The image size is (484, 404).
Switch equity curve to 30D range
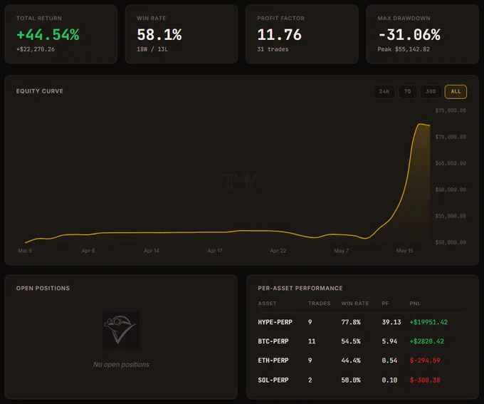coord(431,91)
